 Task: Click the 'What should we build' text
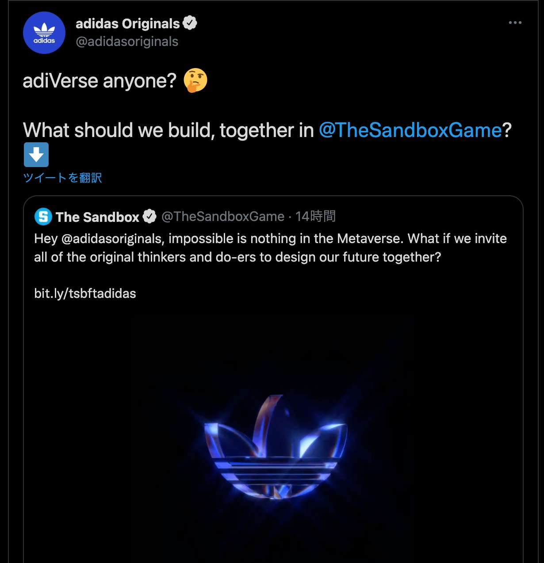(168, 130)
